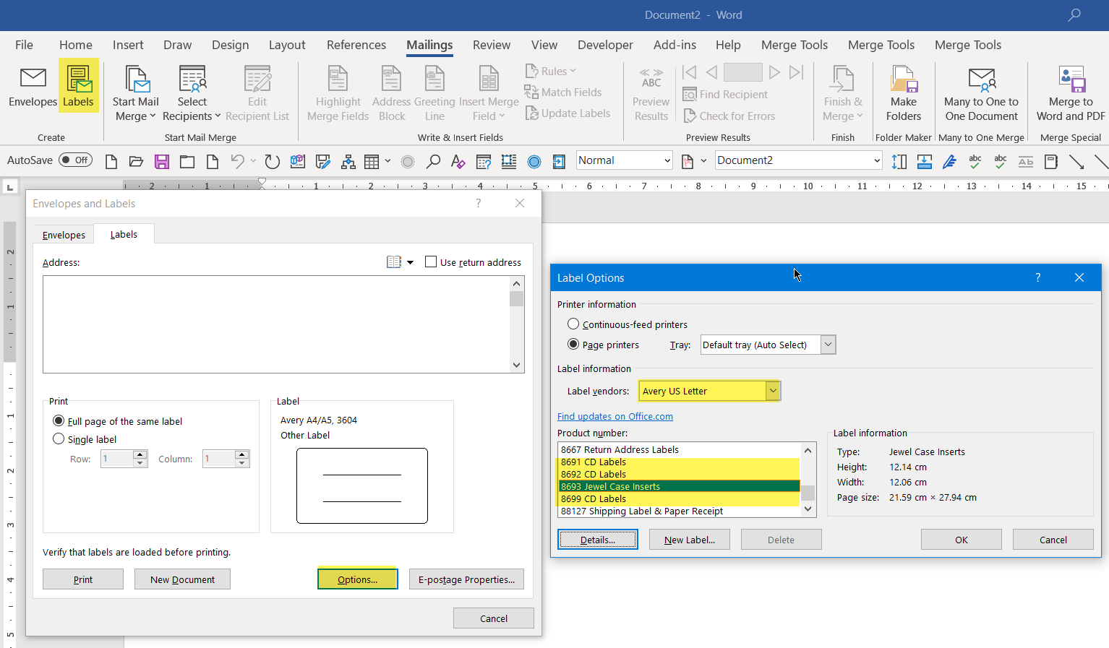
Task: Open the Developer ribbon tab
Action: pyautogui.click(x=605, y=45)
